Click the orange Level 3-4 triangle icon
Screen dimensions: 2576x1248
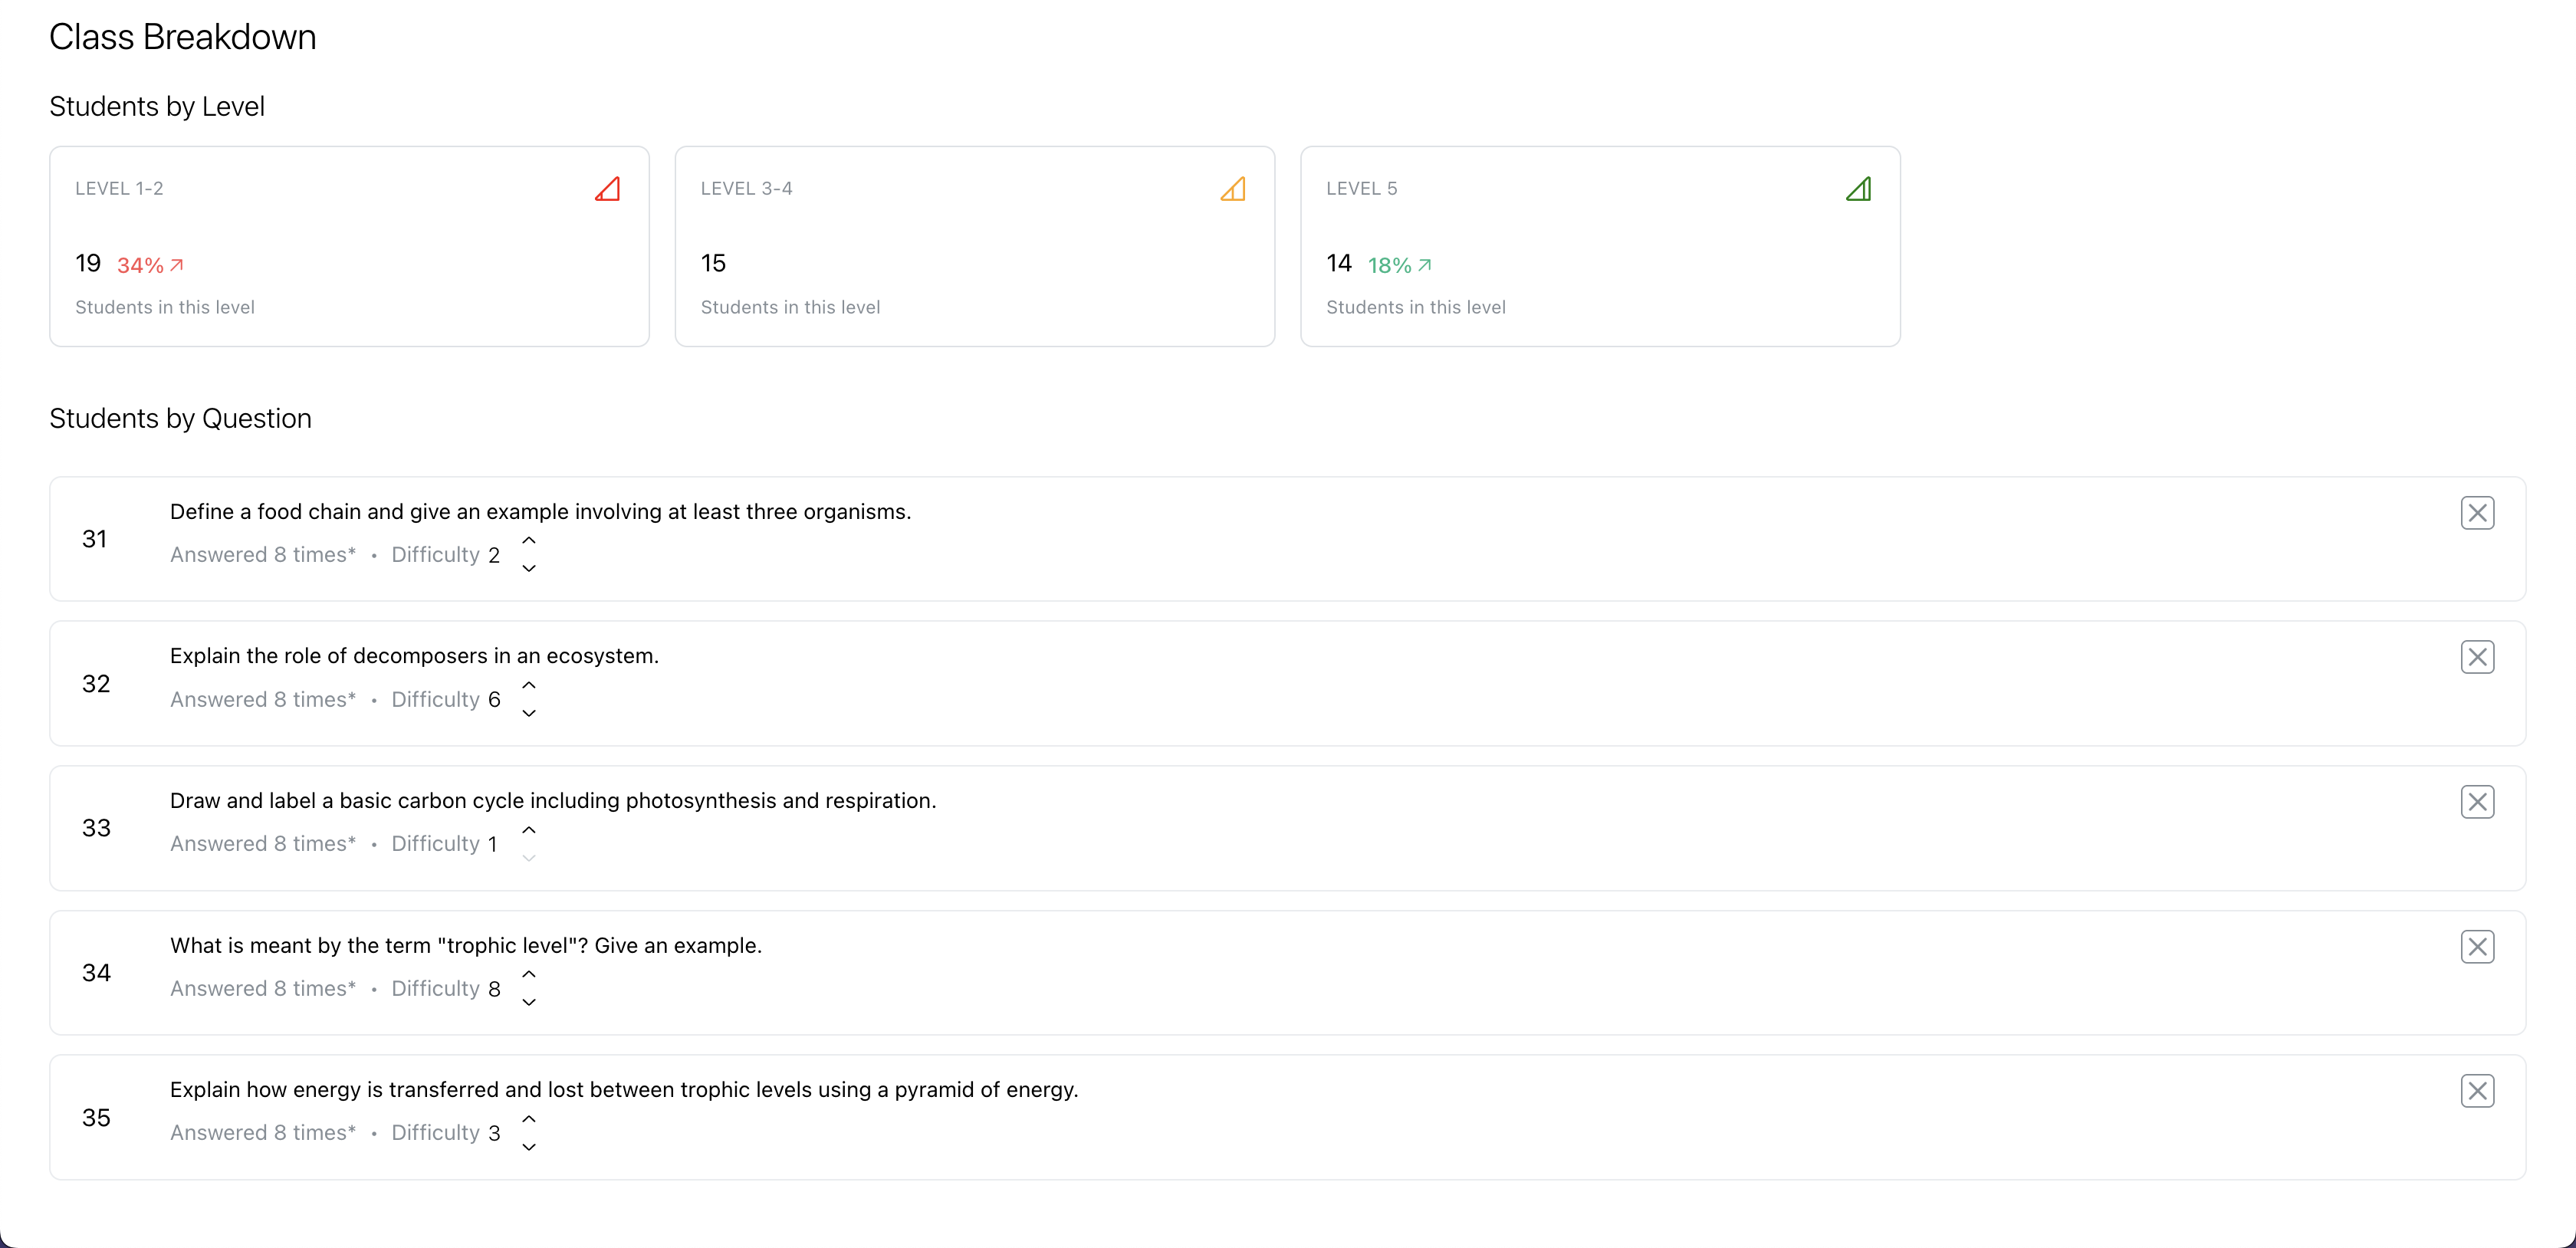click(1233, 189)
